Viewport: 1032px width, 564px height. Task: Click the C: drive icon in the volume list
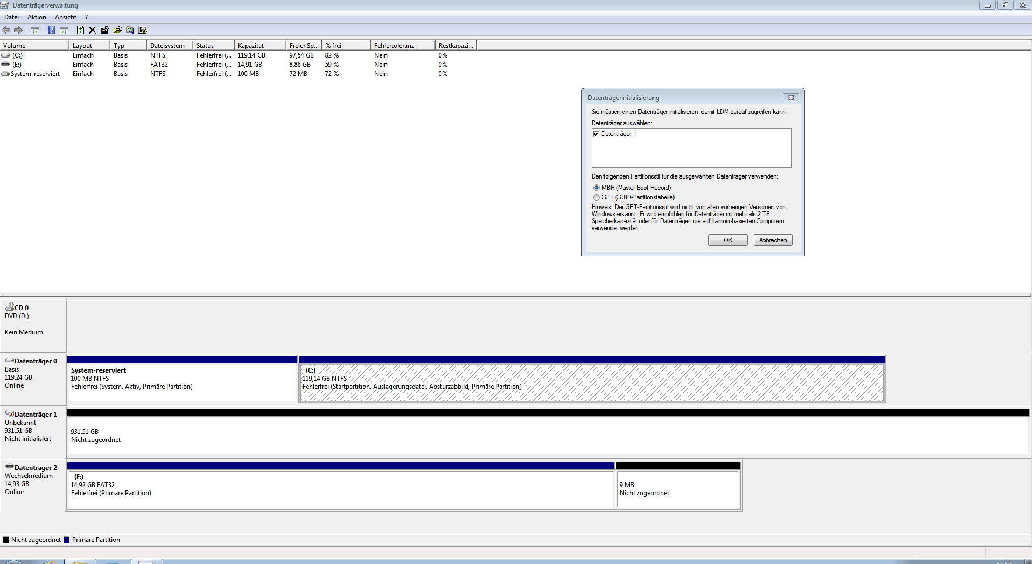tap(5, 55)
